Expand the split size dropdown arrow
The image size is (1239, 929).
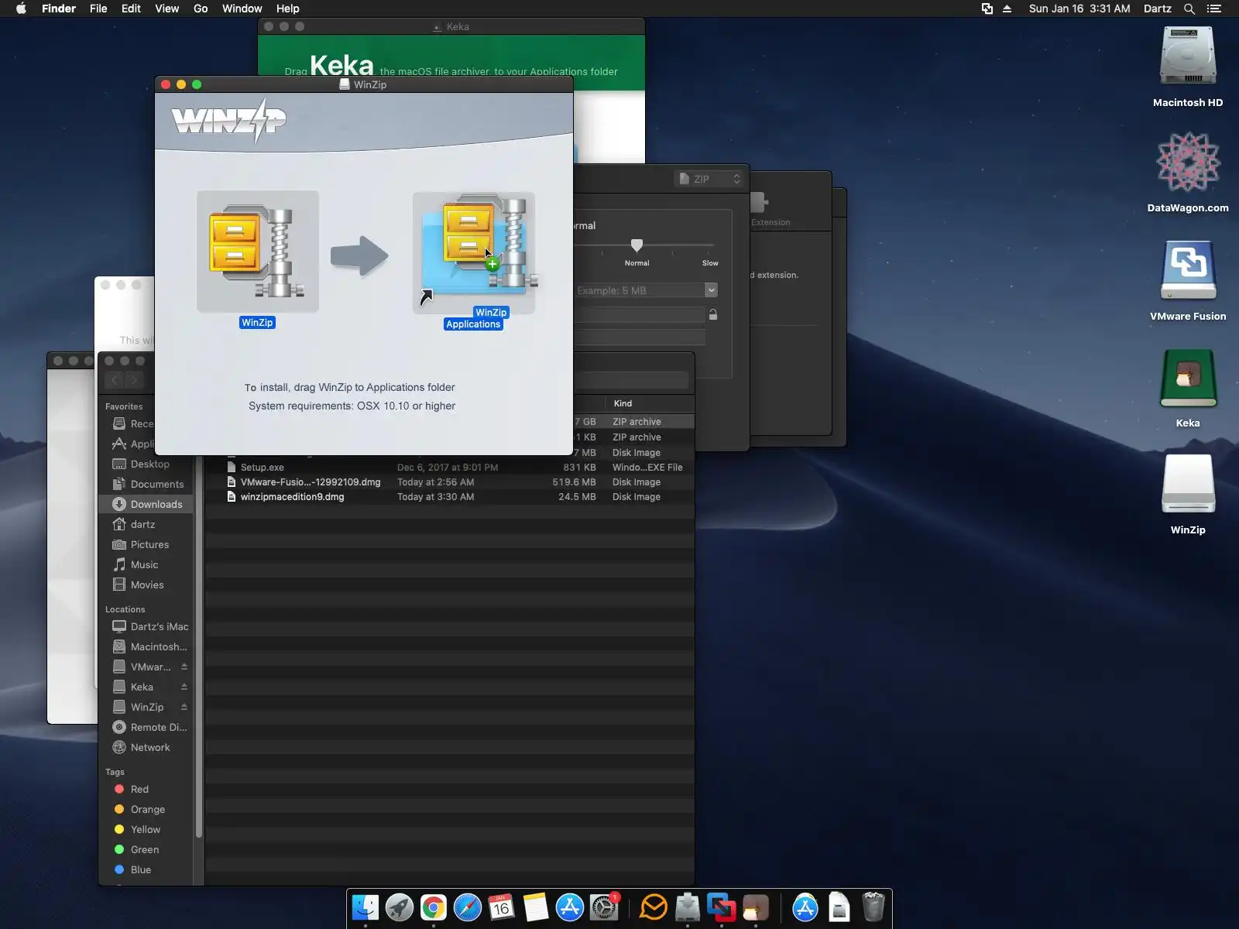click(x=711, y=290)
